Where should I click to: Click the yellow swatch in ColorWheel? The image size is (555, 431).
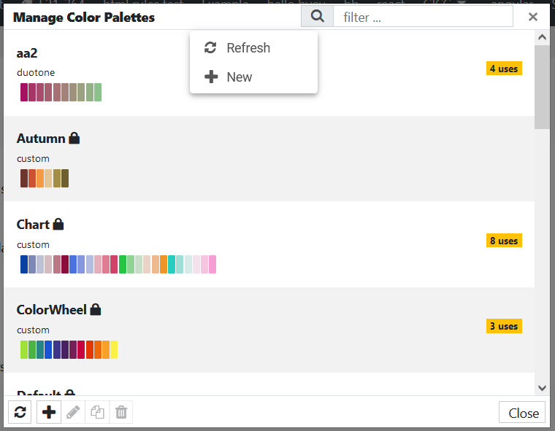click(114, 349)
